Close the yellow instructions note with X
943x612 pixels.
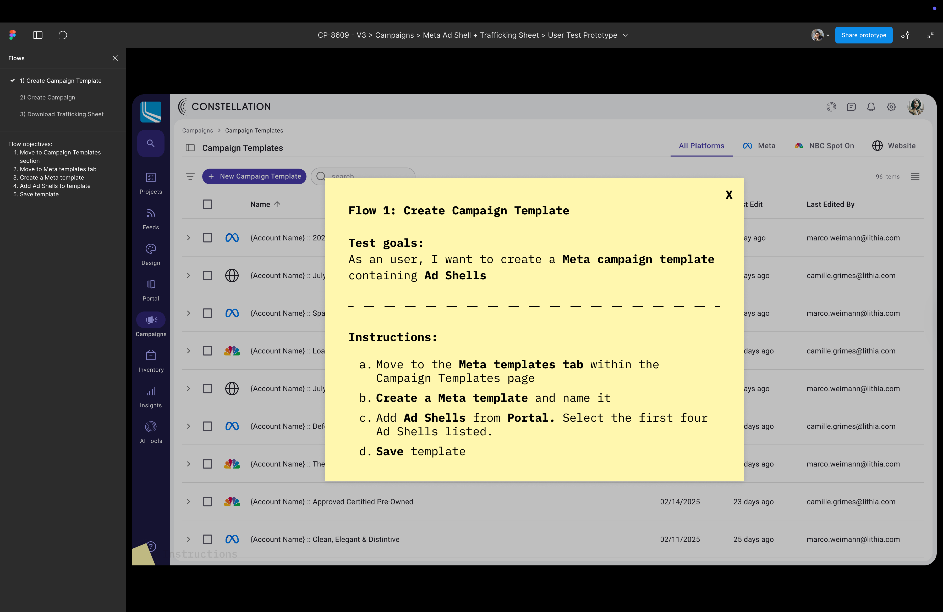(x=729, y=195)
